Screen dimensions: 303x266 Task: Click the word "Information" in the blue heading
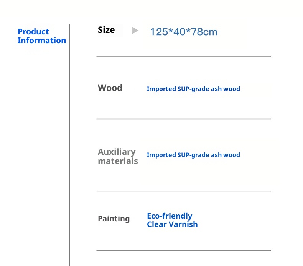tap(42, 41)
